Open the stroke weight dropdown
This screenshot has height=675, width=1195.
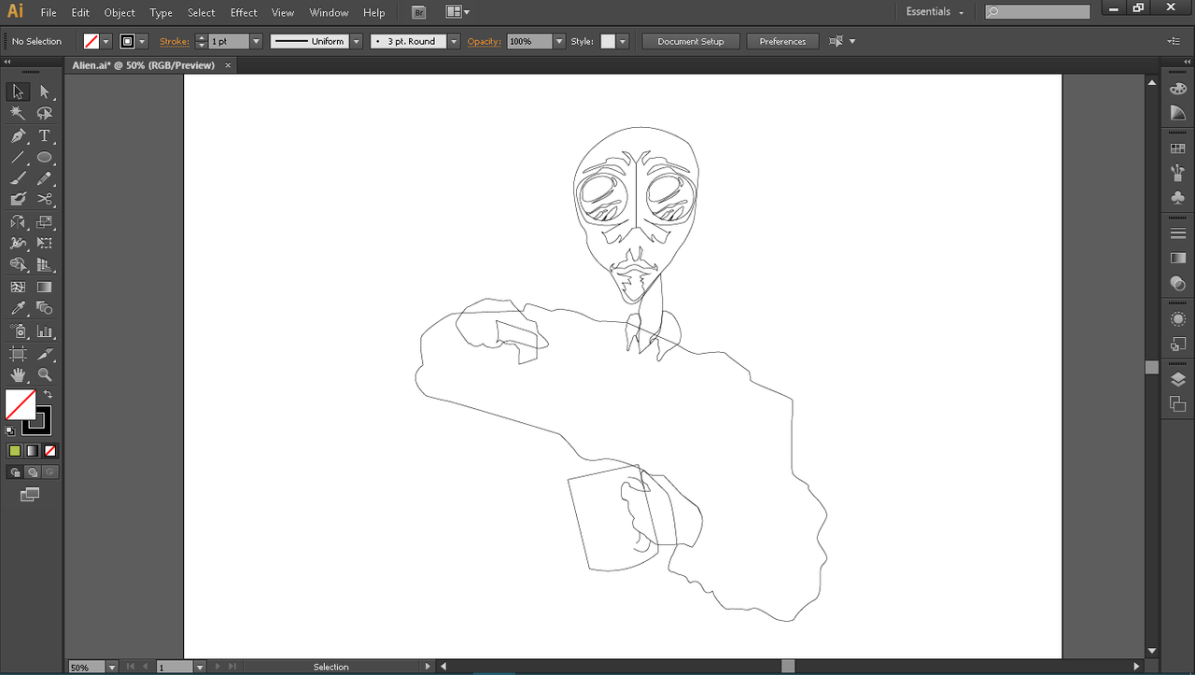click(x=257, y=41)
